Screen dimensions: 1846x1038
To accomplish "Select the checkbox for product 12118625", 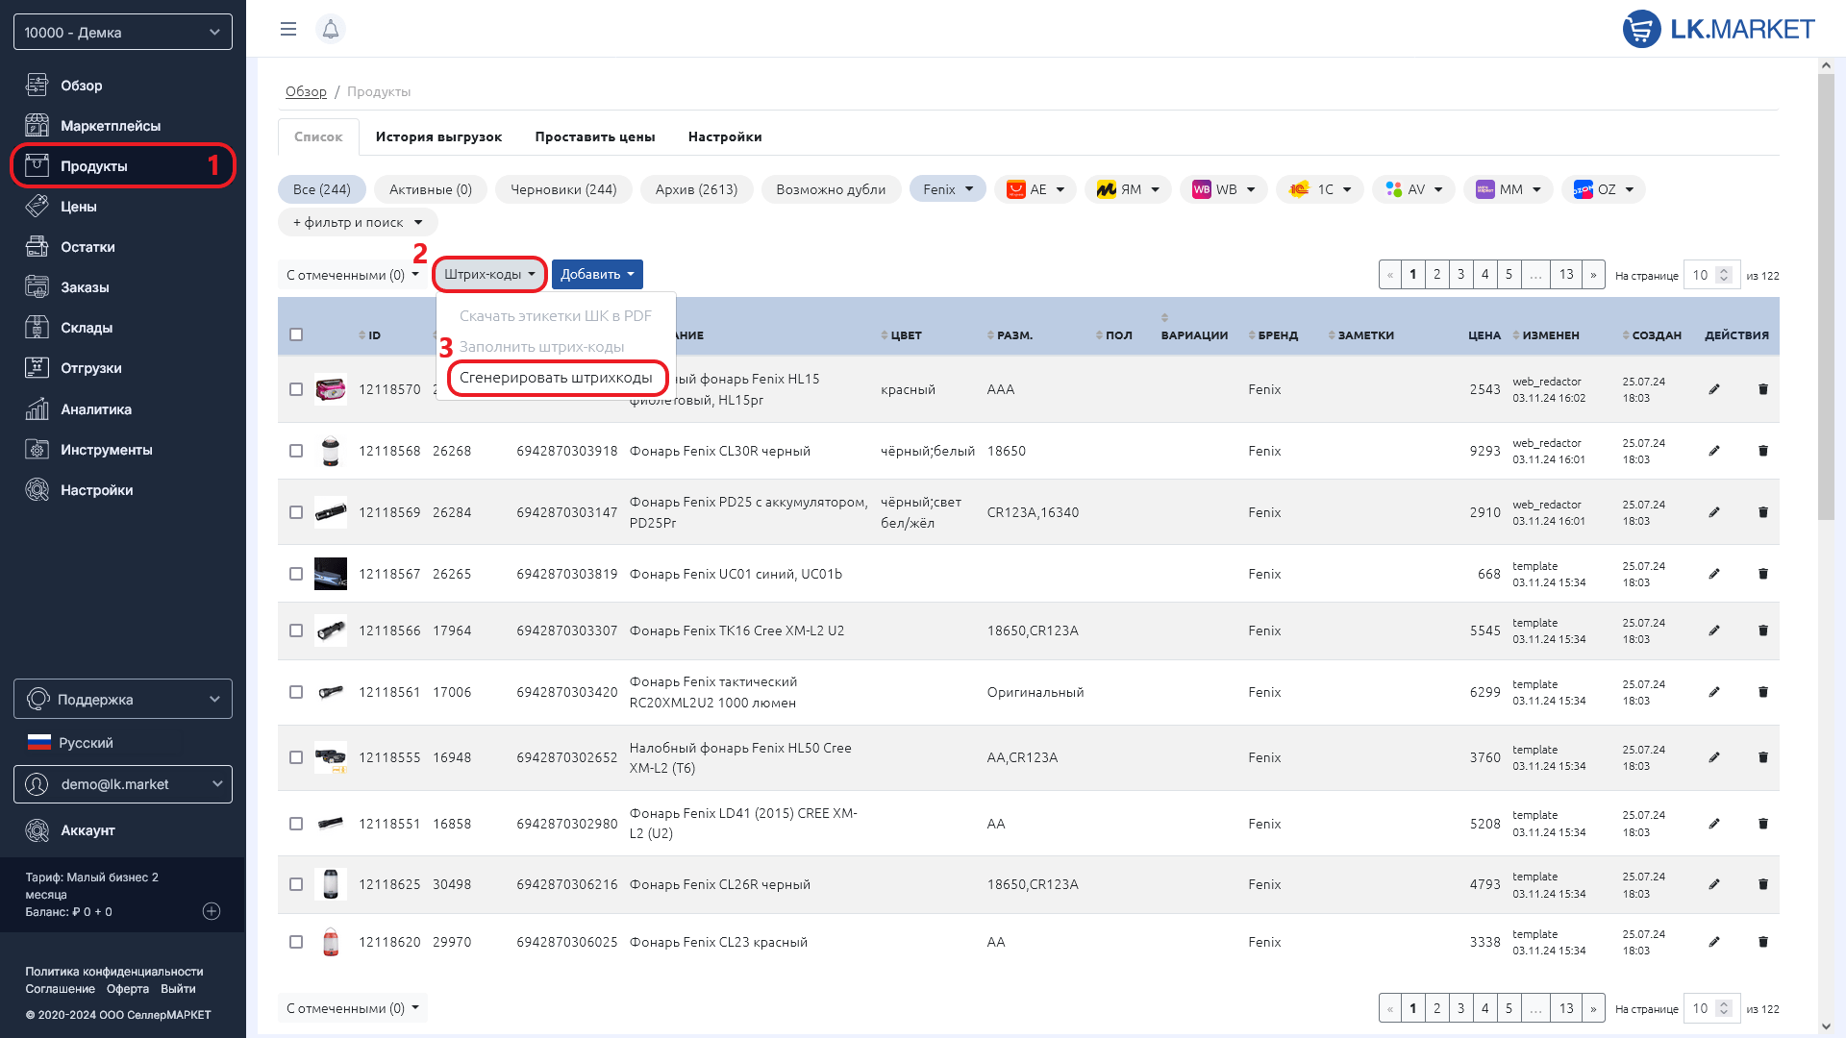I will [x=296, y=884].
